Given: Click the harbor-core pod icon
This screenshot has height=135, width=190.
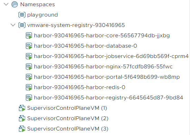Looking at the screenshot, I should (29, 36).
